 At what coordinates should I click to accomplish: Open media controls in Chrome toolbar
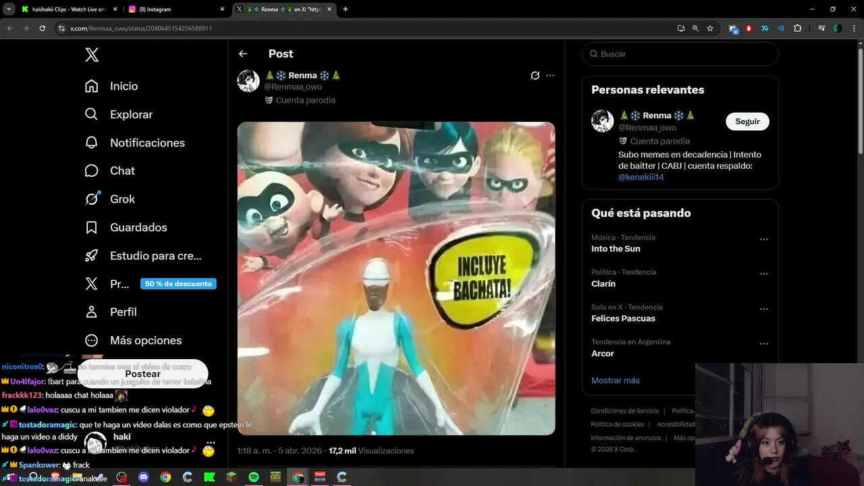coord(821,28)
